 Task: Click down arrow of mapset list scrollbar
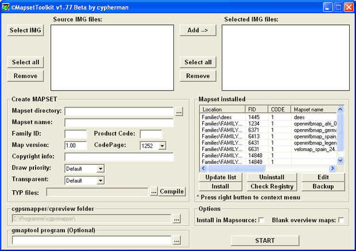pos(340,160)
